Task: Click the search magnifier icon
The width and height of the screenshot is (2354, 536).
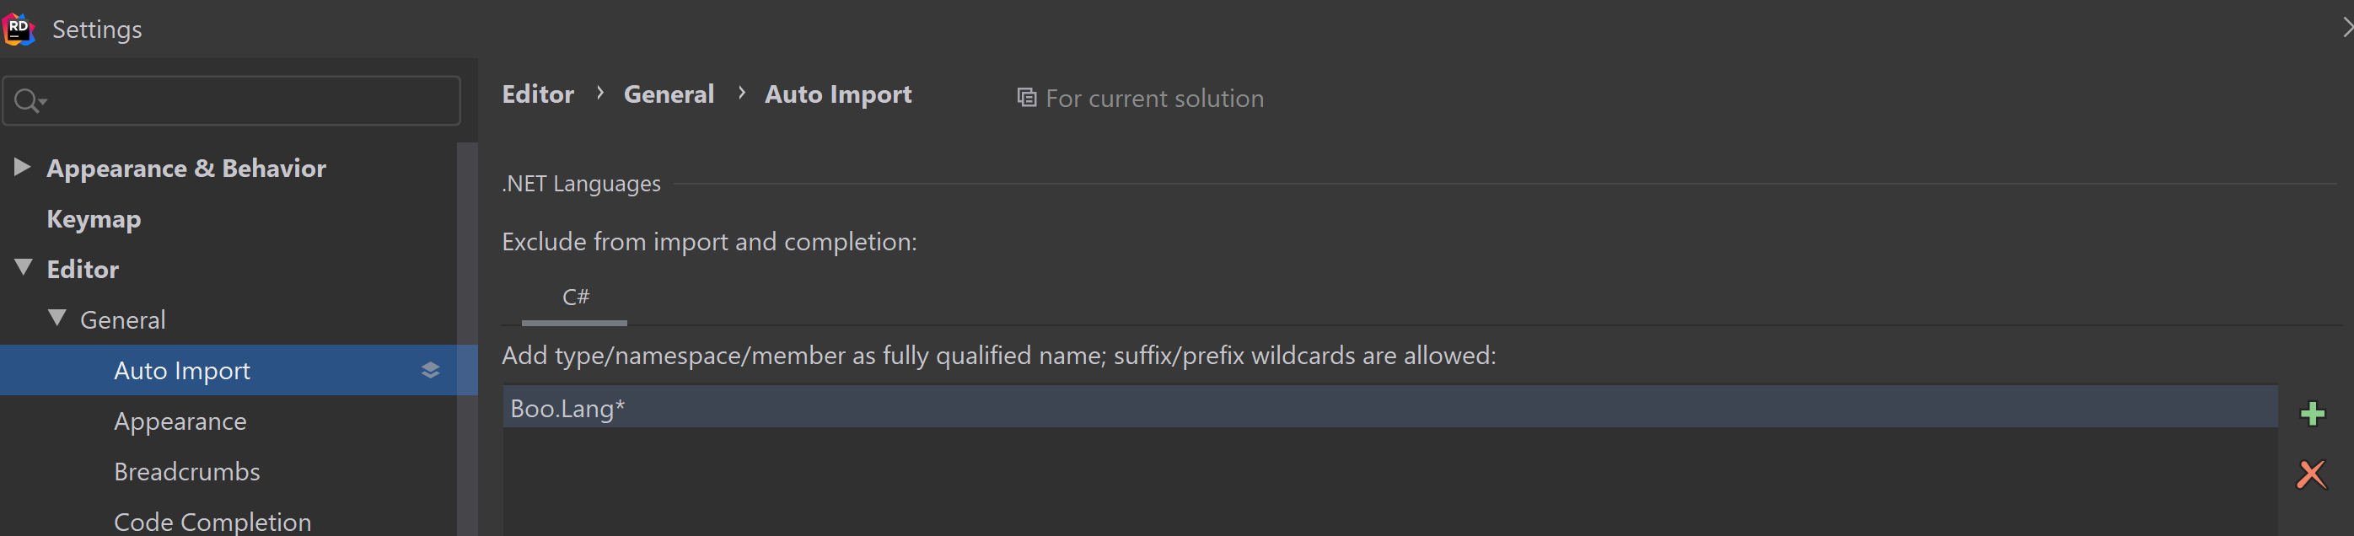Action: click(24, 100)
